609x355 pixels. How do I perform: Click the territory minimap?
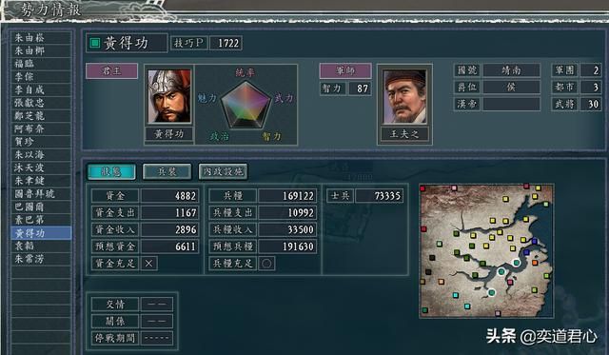[486, 251]
